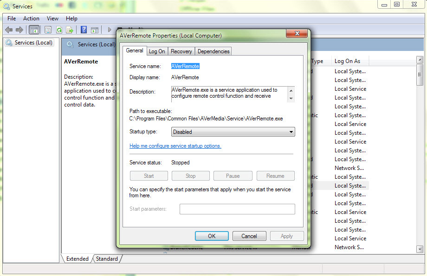Viewport: 427px width, 276px height.
Task: Click the Log On As column header
Action: click(x=350, y=61)
